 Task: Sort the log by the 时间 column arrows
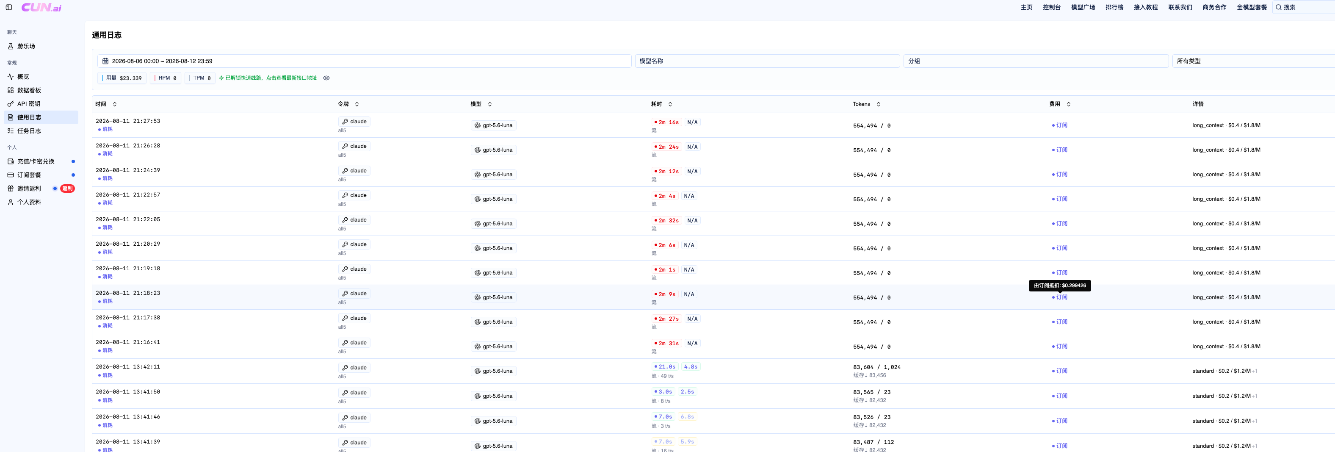[115, 104]
